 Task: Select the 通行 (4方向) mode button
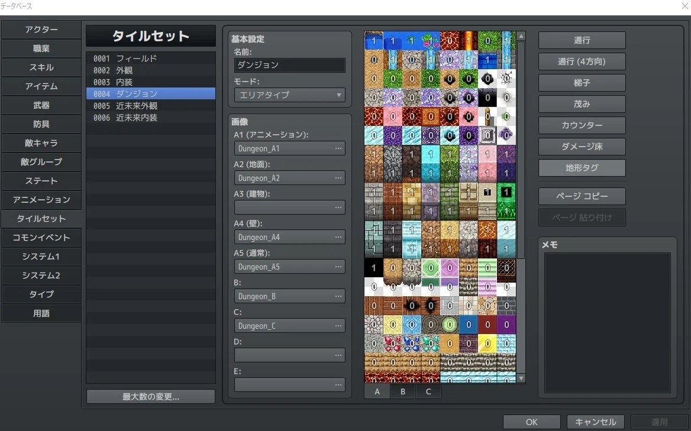582,61
